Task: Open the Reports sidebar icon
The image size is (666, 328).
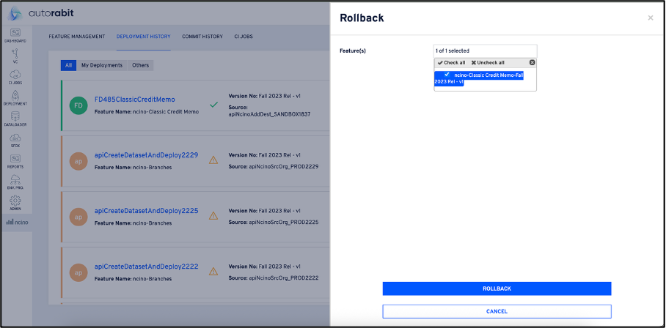Action: 15,161
